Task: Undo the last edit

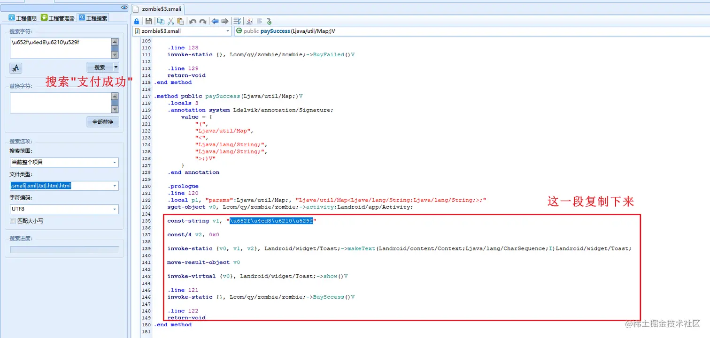Action: tap(193, 21)
